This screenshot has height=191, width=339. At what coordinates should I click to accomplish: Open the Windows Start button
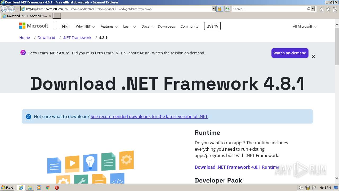(7, 187)
